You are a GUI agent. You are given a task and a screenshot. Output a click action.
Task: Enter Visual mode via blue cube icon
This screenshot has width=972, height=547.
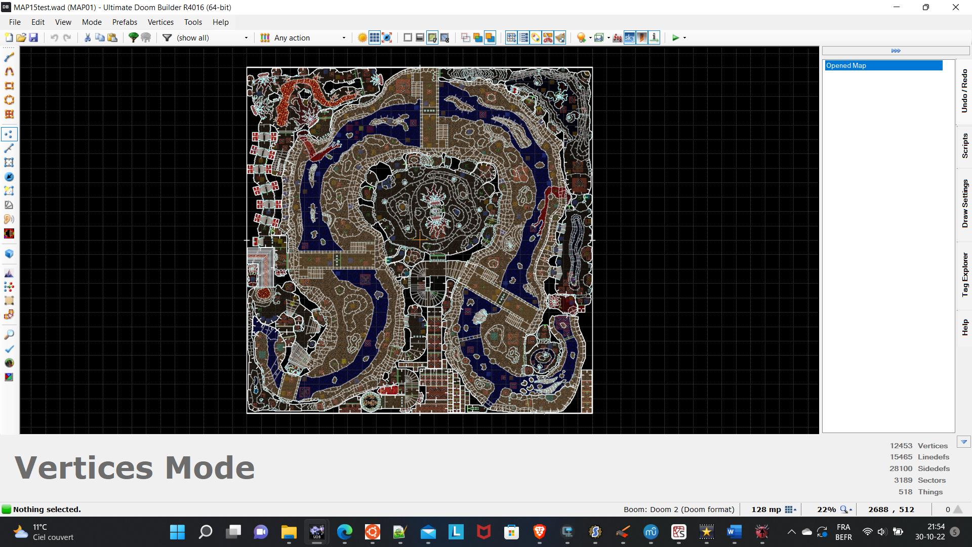pos(9,254)
